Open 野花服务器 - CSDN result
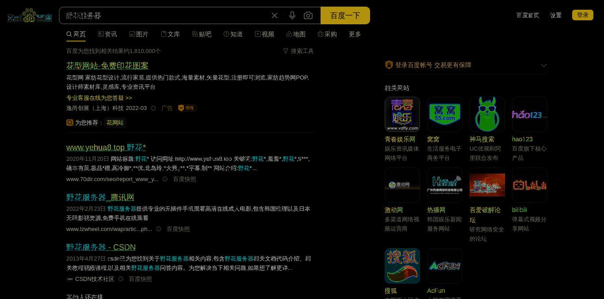The height and width of the screenshot is (299, 604). pyautogui.click(x=101, y=247)
